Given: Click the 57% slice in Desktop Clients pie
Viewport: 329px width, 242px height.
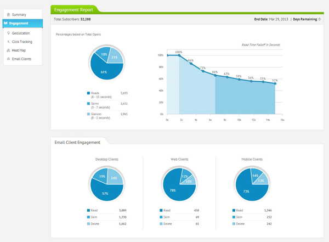Looking at the screenshot, I should click(x=105, y=194).
